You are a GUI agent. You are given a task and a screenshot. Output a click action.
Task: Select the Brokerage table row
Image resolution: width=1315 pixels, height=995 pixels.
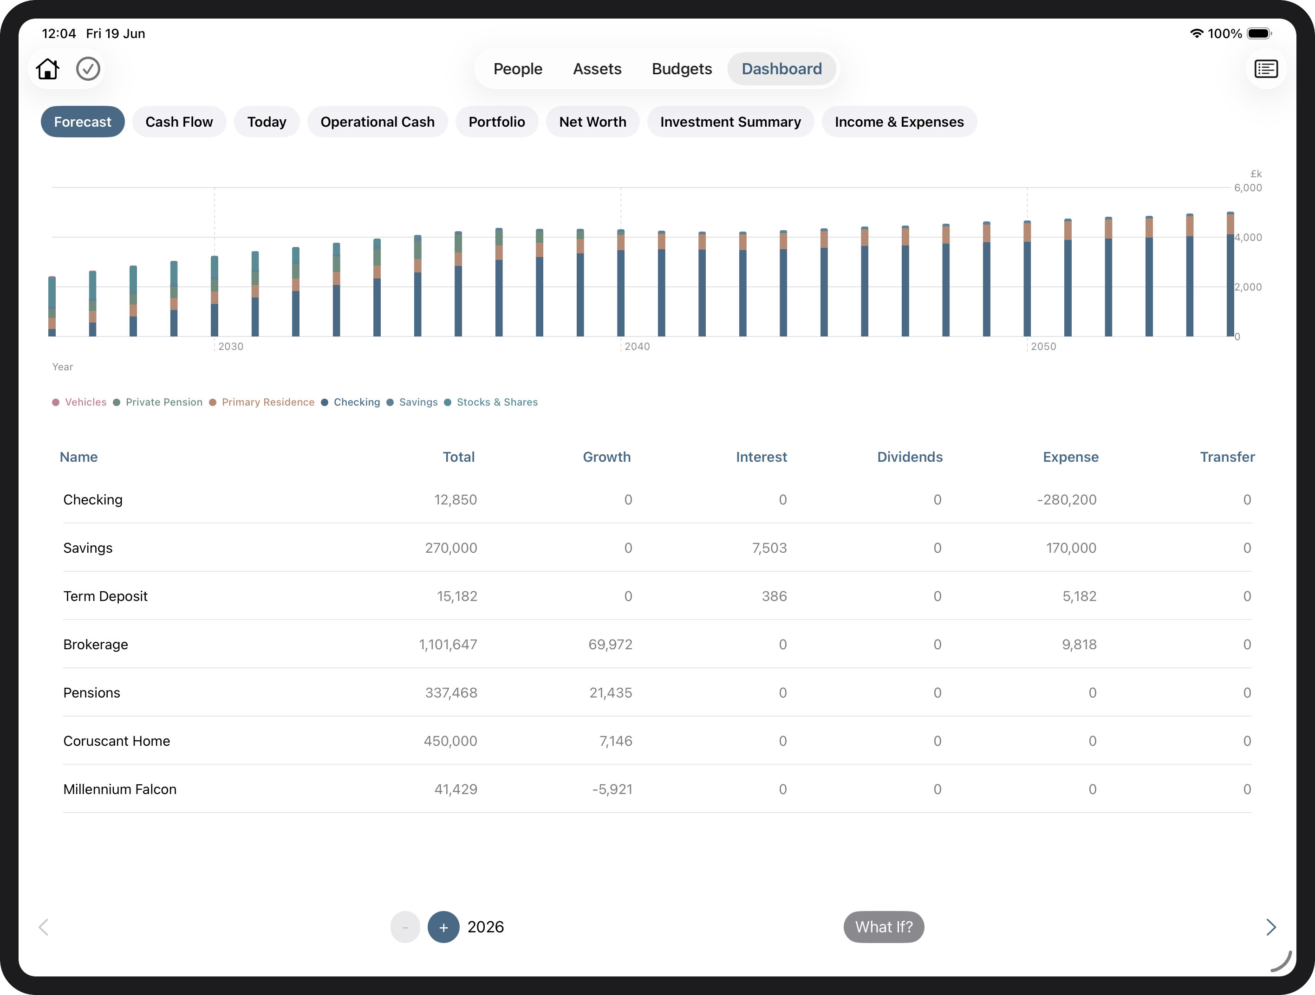657,645
